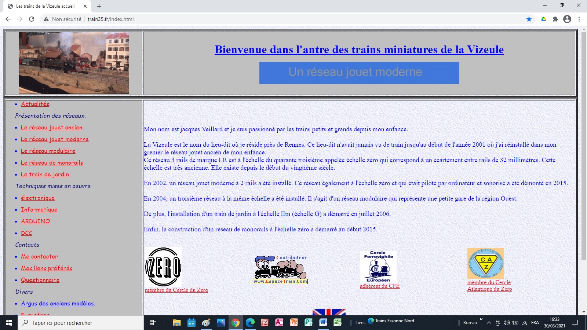Screen dimensions: 587x330
Task: Open the 'Me contacter' link
Action: 39,257
